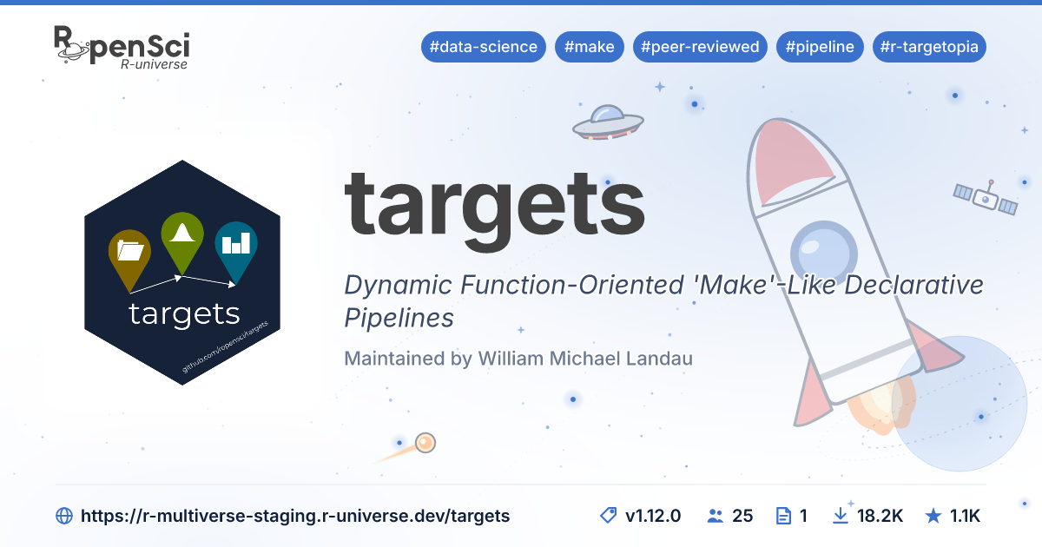Select the #r-targetopia tag

pos(929,47)
